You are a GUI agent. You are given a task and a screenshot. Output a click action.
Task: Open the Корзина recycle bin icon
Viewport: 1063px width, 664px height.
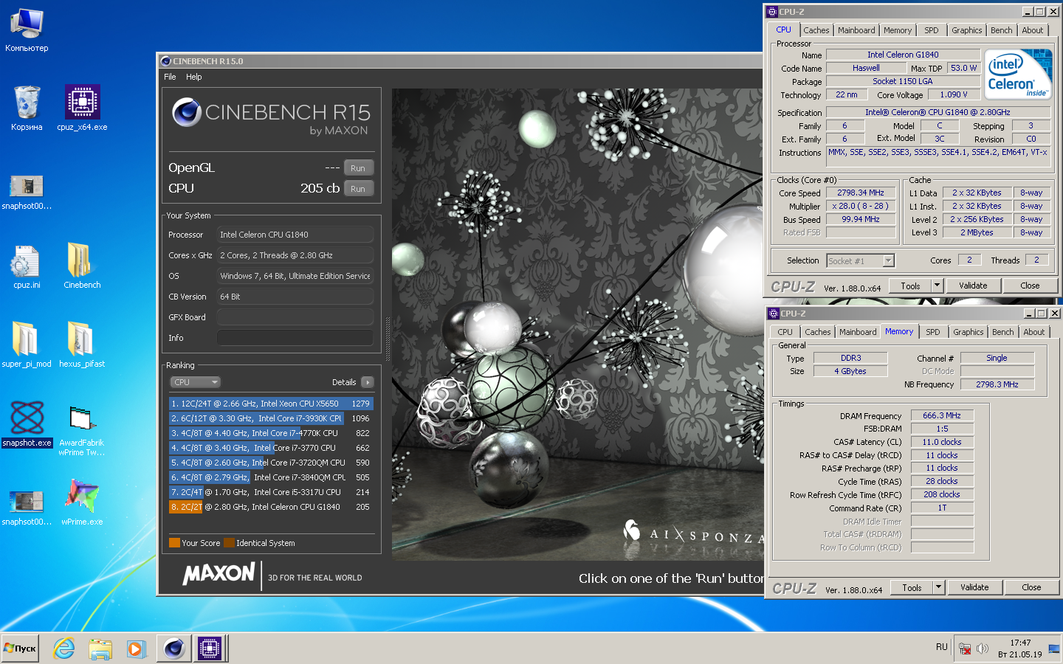27,108
